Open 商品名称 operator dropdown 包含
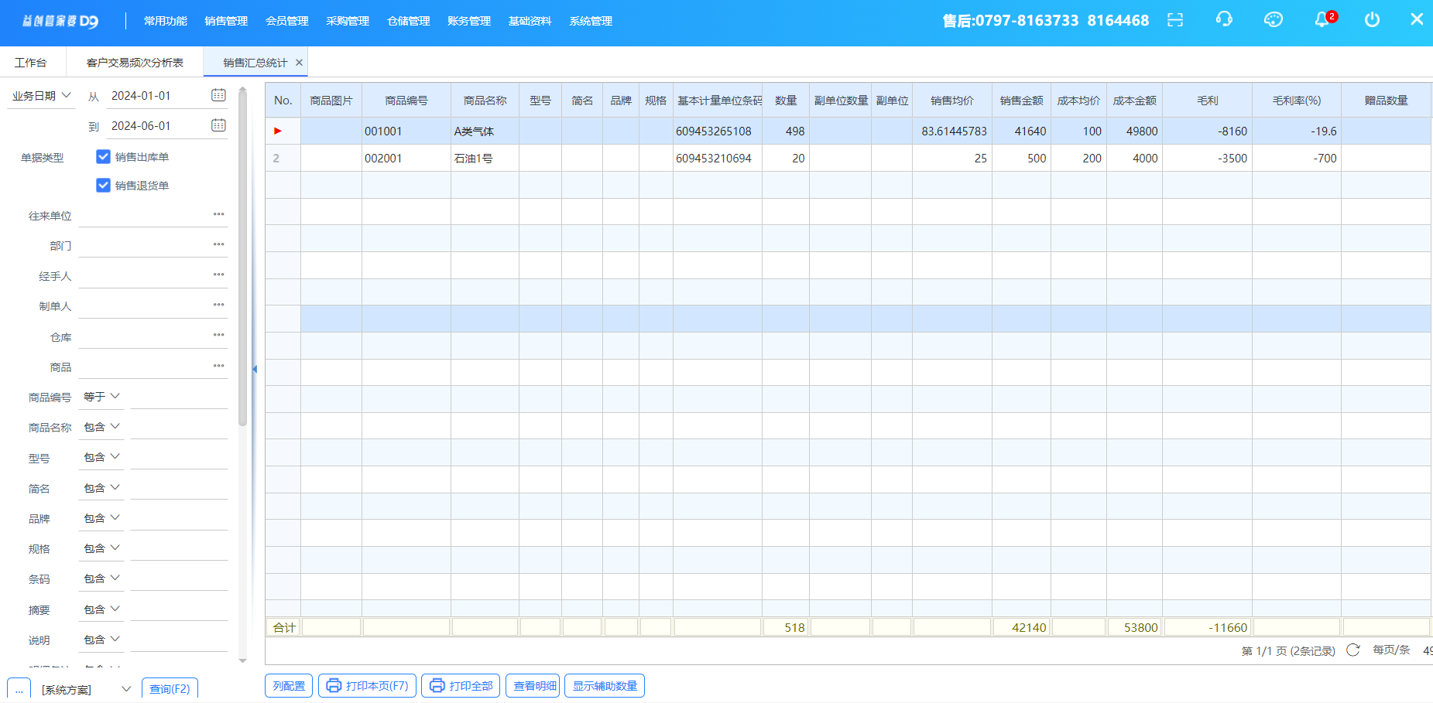Image resolution: width=1433 pixels, height=703 pixels. tap(101, 427)
